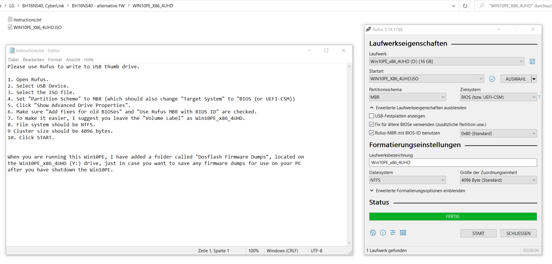Click the save drive image icon in Rufus
The image size is (552, 264).
coord(532,62)
